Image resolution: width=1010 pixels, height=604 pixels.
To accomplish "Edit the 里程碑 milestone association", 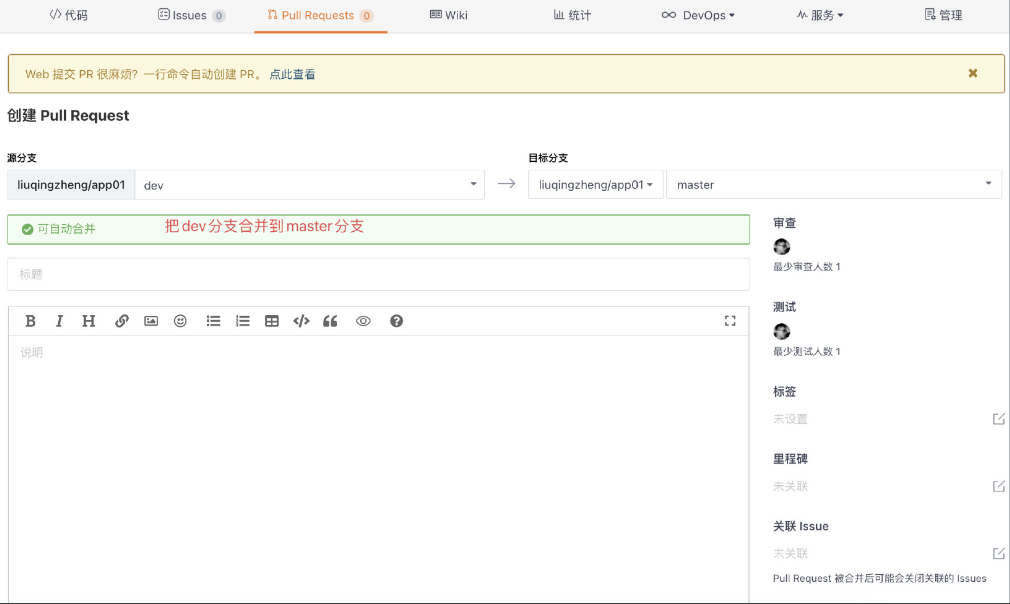I will click(998, 486).
